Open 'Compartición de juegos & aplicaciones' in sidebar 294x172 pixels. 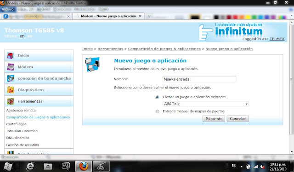pos(38,117)
